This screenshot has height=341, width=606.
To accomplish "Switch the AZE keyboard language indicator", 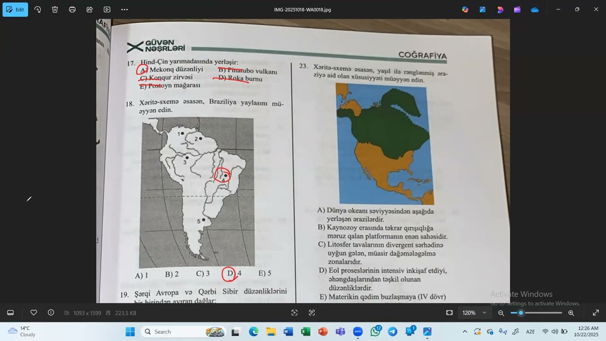I will [531, 332].
